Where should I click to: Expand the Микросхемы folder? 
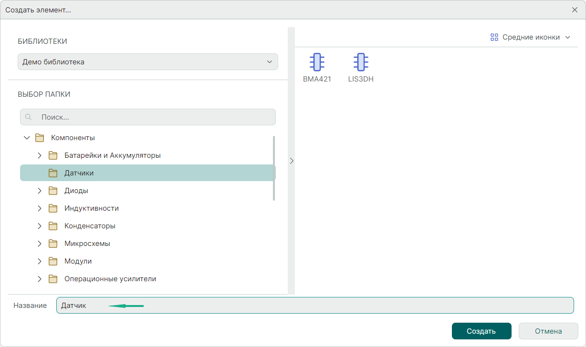click(40, 244)
